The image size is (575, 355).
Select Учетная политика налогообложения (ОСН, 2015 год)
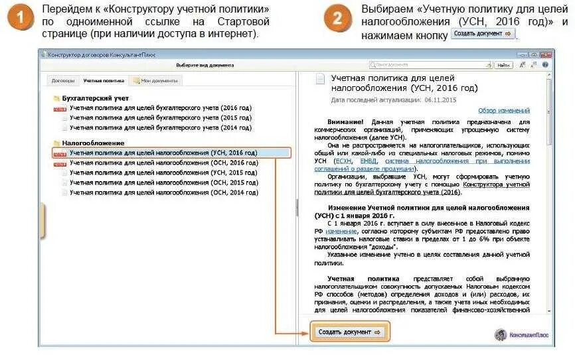coord(164,182)
